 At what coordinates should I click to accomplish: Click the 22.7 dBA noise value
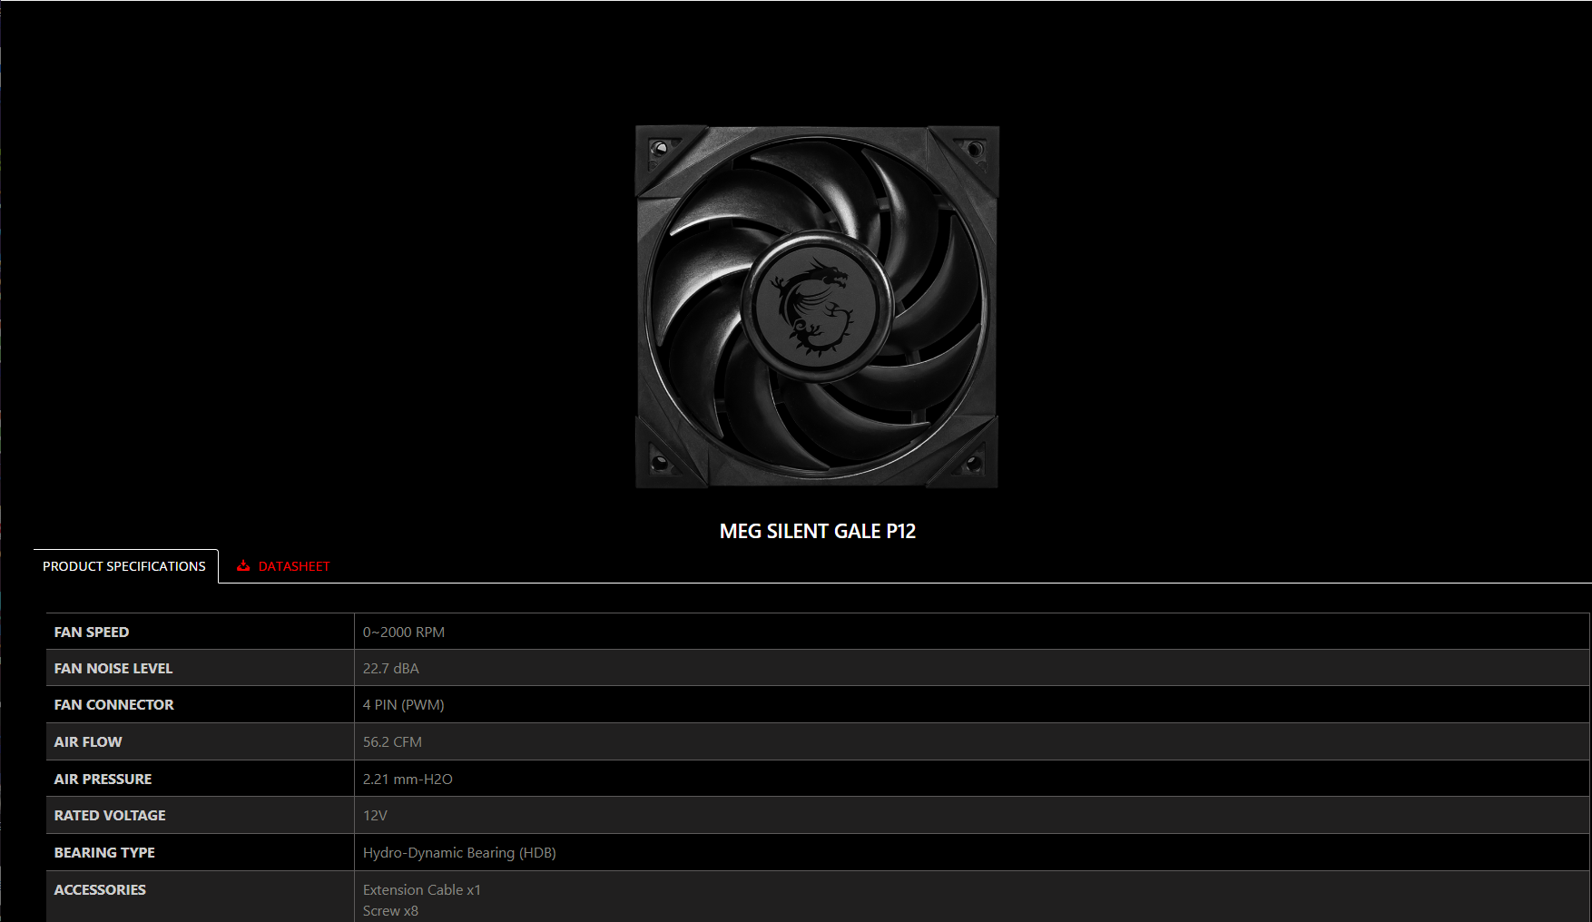click(391, 669)
